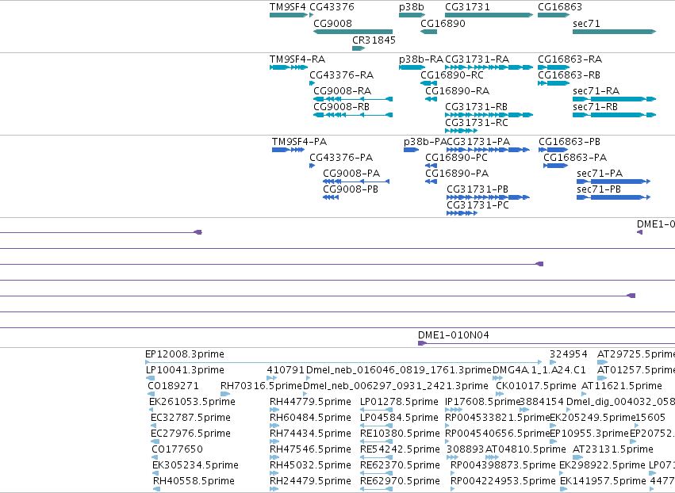The height and width of the screenshot is (493, 675).
Task: Select the CG31731-RA transcript label
Action: point(477,59)
